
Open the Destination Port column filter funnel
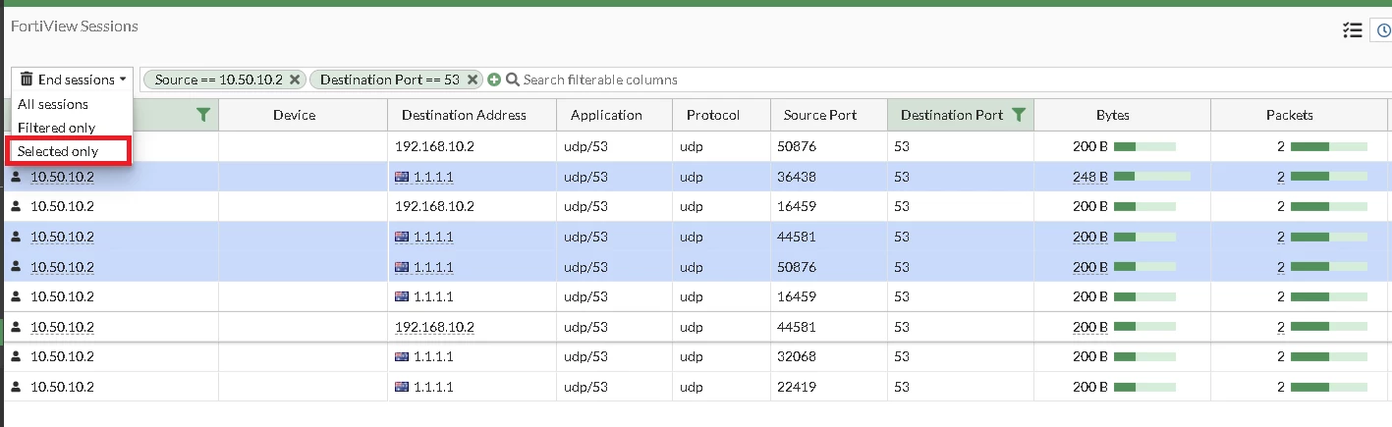(1018, 115)
